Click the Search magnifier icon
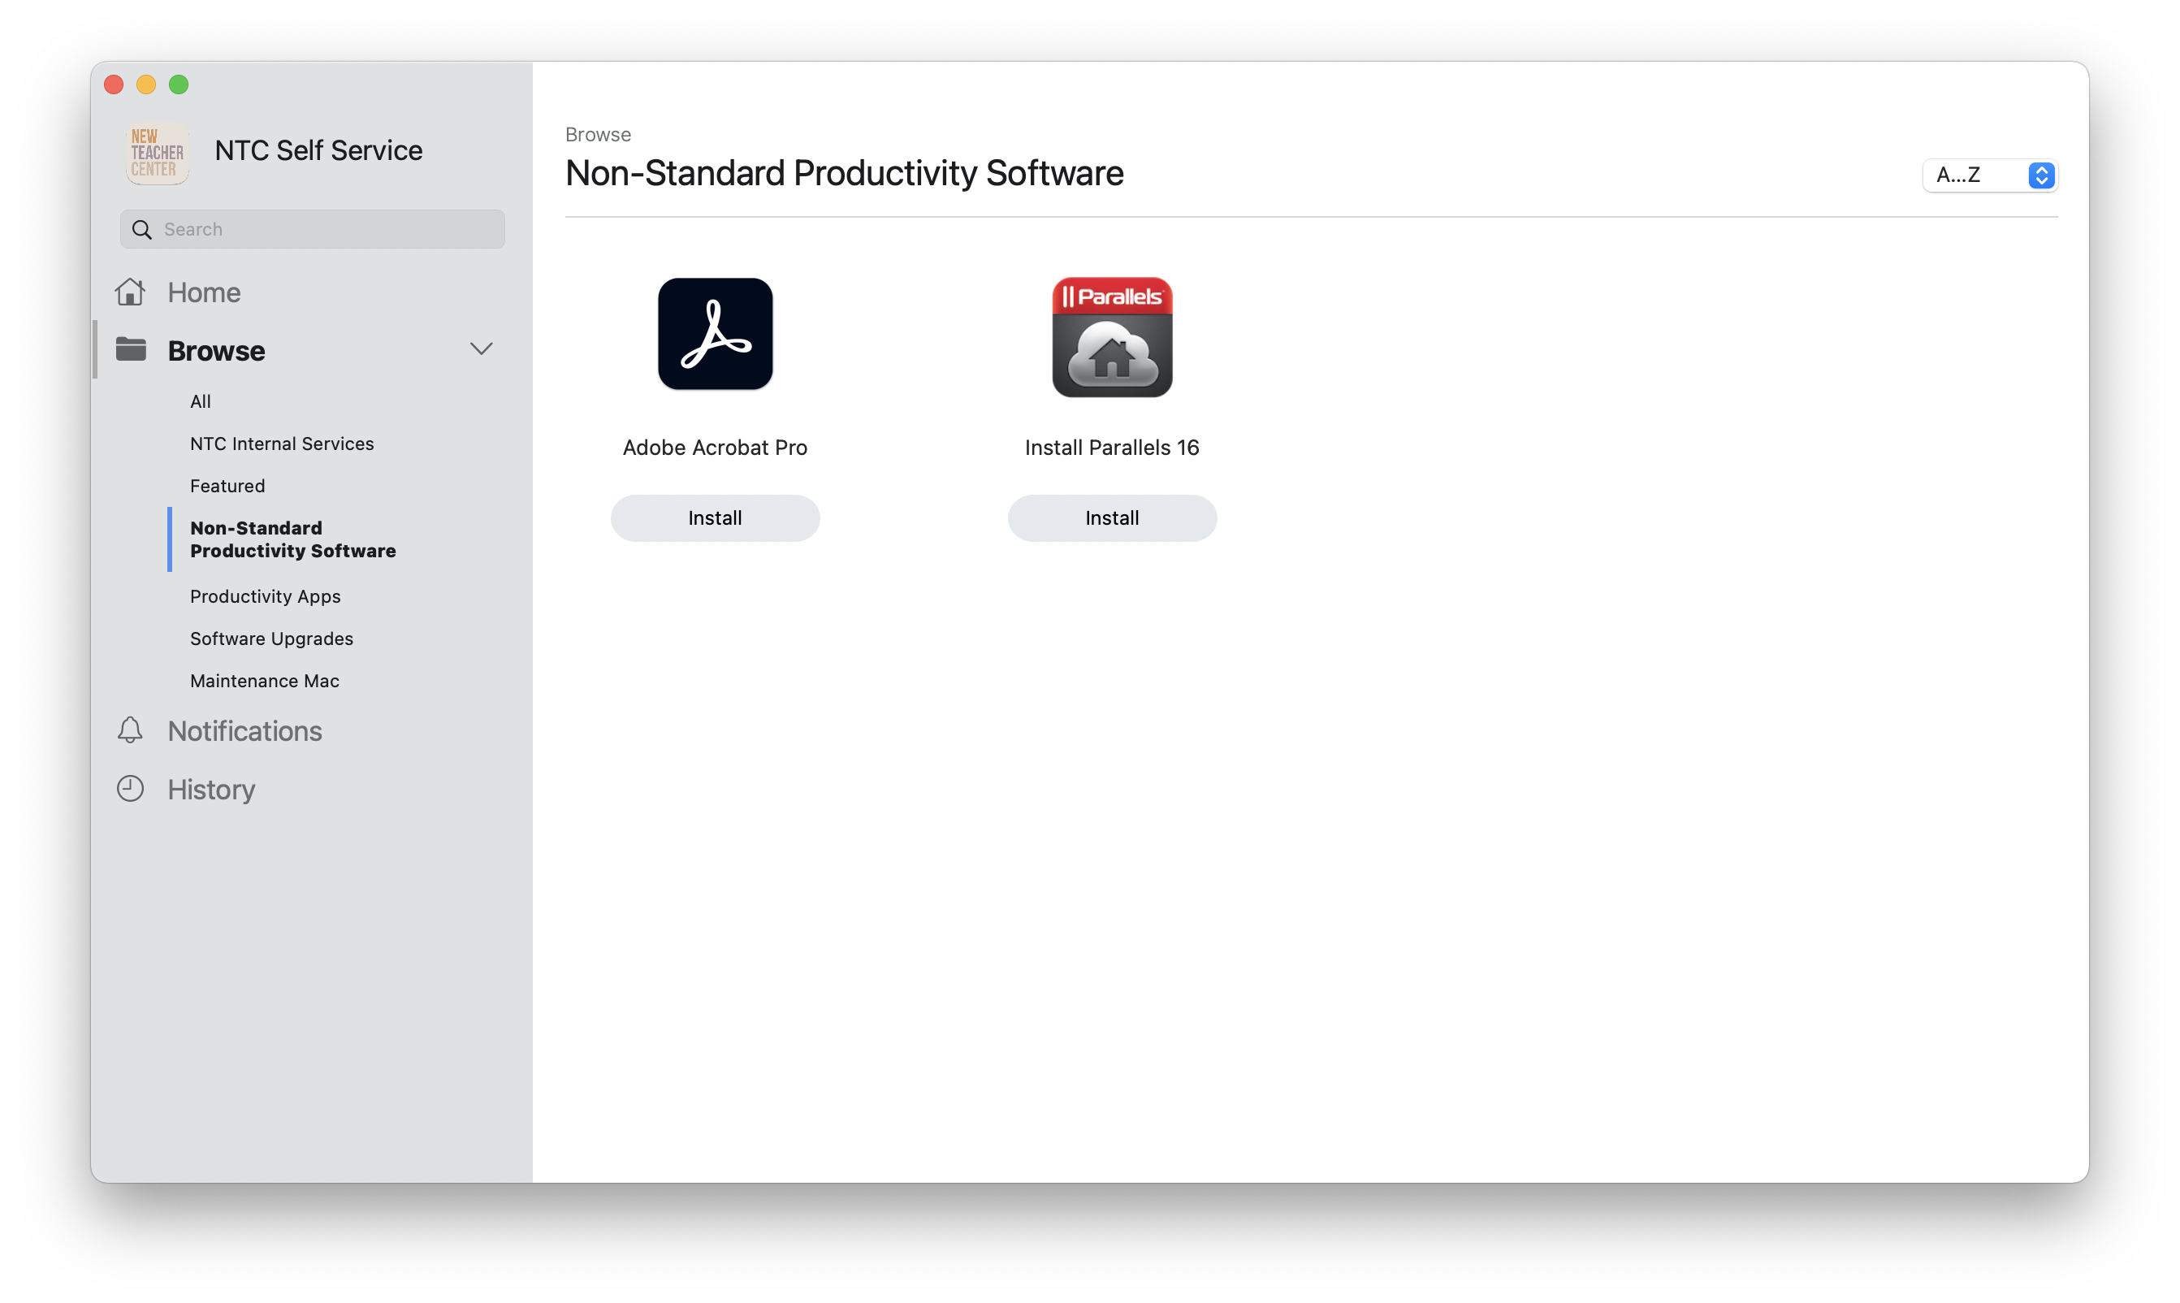 pos(143,230)
